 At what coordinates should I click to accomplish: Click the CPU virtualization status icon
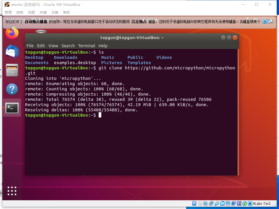tap(238, 203)
